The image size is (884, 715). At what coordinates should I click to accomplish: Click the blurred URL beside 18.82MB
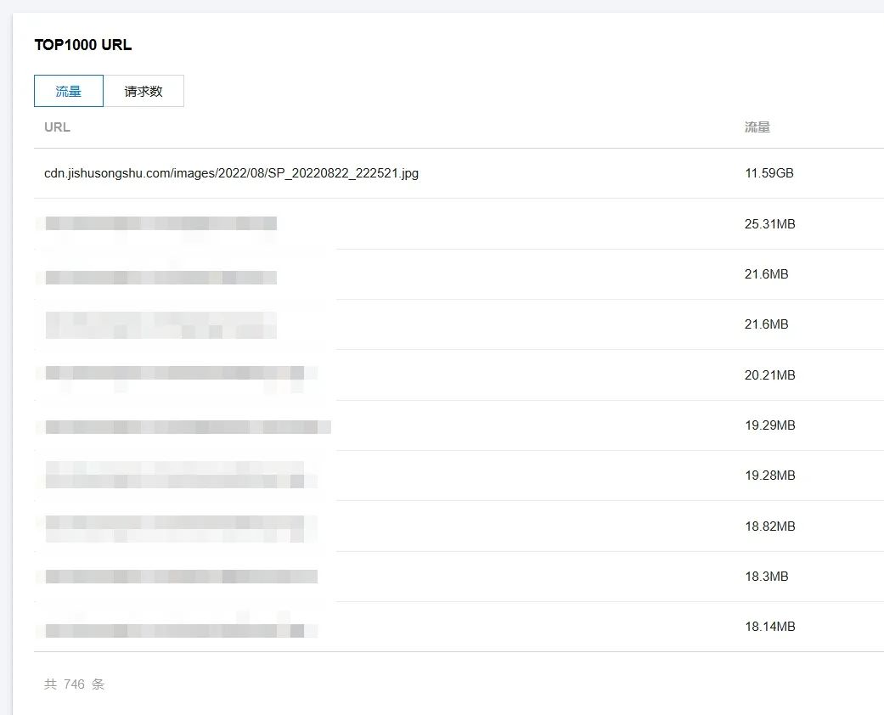(181, 529)
